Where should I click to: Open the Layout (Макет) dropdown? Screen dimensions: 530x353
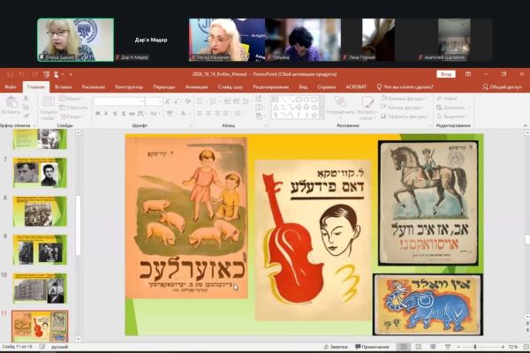pyautogui.click(x=71, y=98)
